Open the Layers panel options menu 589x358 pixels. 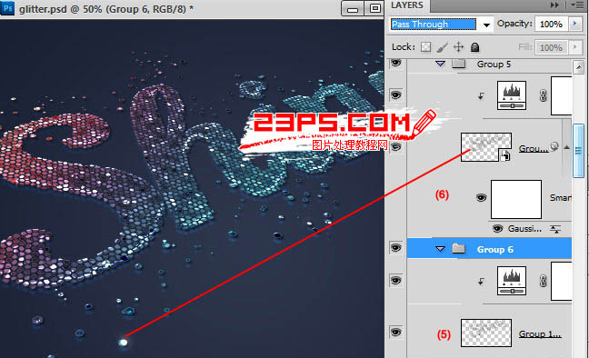(x=577, y=5)
